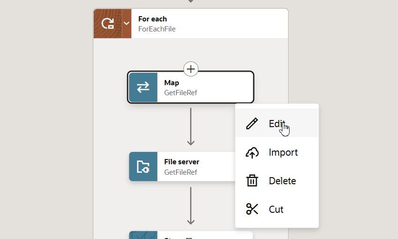Image resolution: width=398 pixels, height=239 pixels.
Task: Choose Delete from the context menu
Action: (277, 181)
